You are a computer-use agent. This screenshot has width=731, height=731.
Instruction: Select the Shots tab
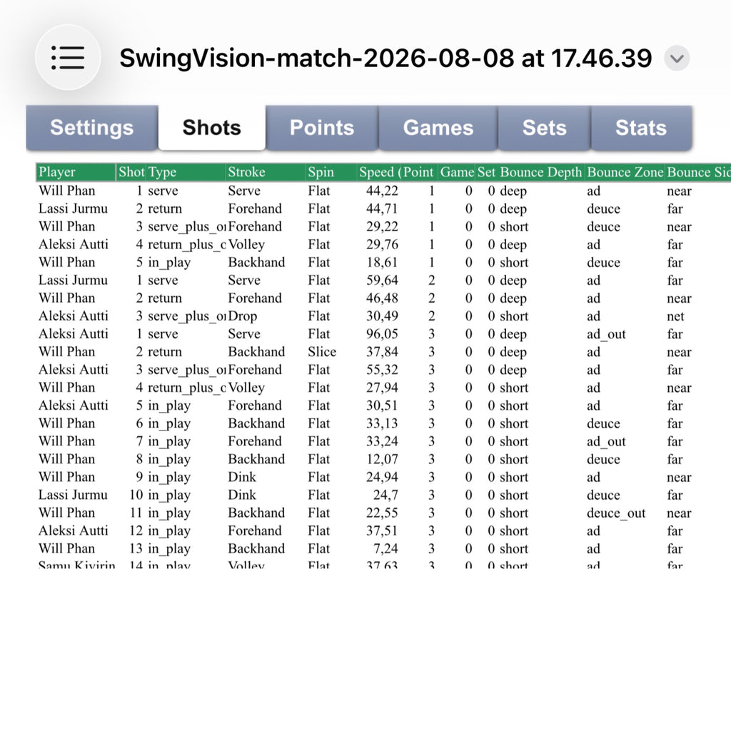[211, 127]
